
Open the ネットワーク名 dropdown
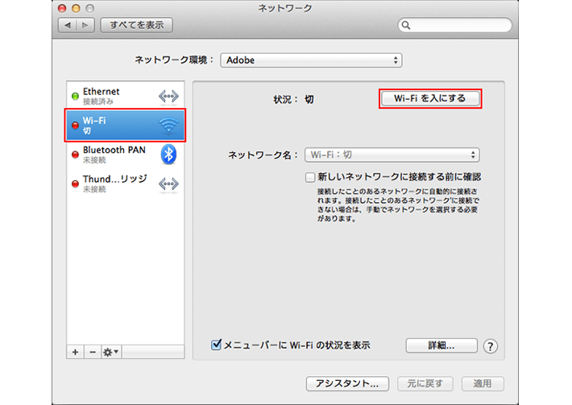point(391,155)
